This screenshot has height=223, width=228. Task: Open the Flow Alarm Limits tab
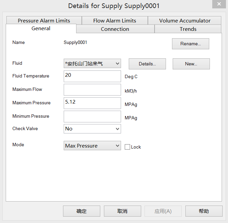(x=114, y=20)
